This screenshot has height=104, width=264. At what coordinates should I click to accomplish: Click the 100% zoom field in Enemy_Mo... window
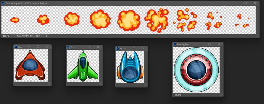pyautogui.click(x=178, y=95)
